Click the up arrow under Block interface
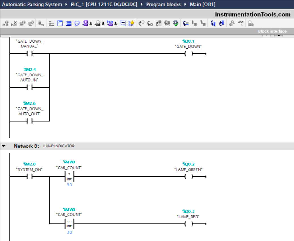The image size is (294, 241). (x=266, y=36)
